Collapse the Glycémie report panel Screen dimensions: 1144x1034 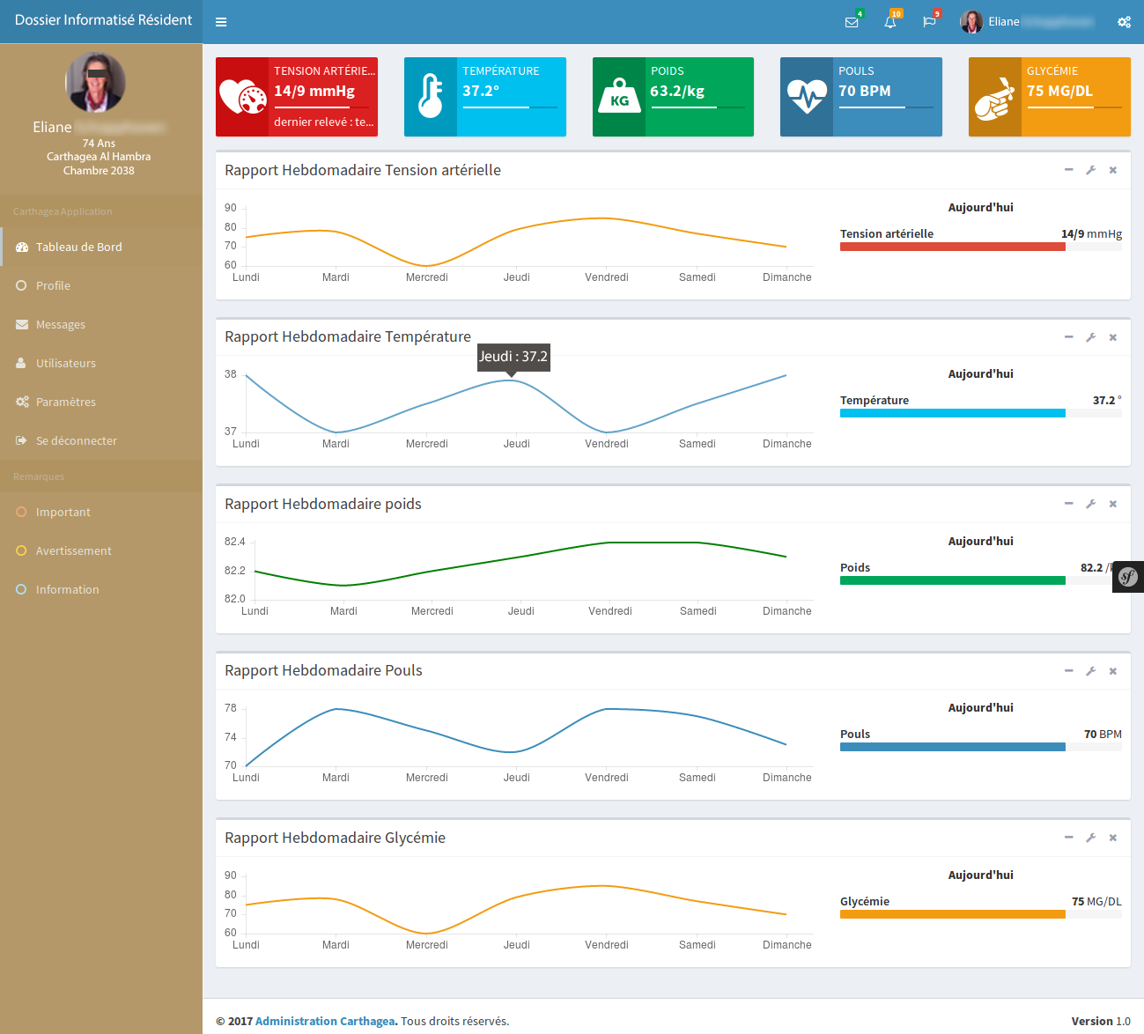tap(1068, 838)
